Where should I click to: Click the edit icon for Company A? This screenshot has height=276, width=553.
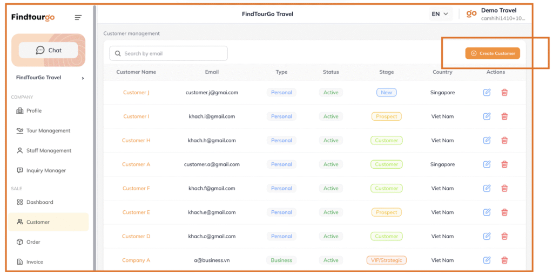tap(487, 260)
